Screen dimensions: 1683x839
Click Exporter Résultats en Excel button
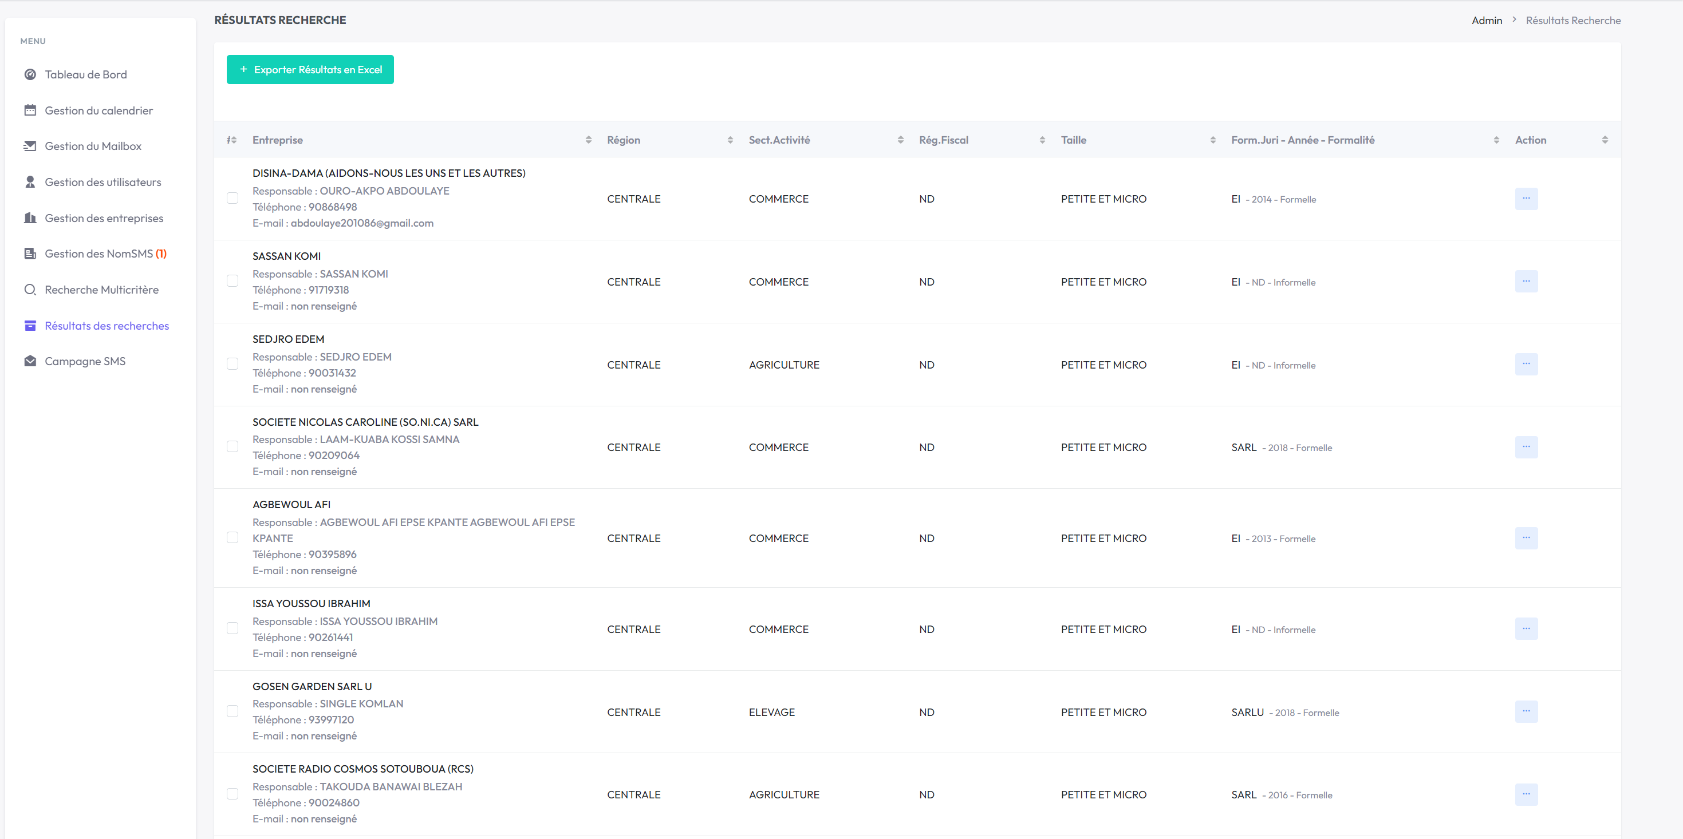pos(310,69)
